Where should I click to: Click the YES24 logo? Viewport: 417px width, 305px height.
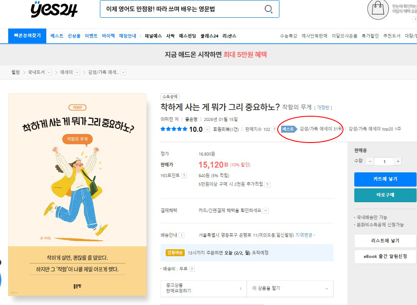pyautogui.click(x=54, y=10)
